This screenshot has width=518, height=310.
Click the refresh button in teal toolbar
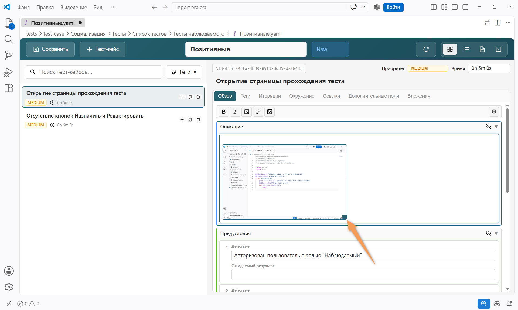tap(426, 49)
